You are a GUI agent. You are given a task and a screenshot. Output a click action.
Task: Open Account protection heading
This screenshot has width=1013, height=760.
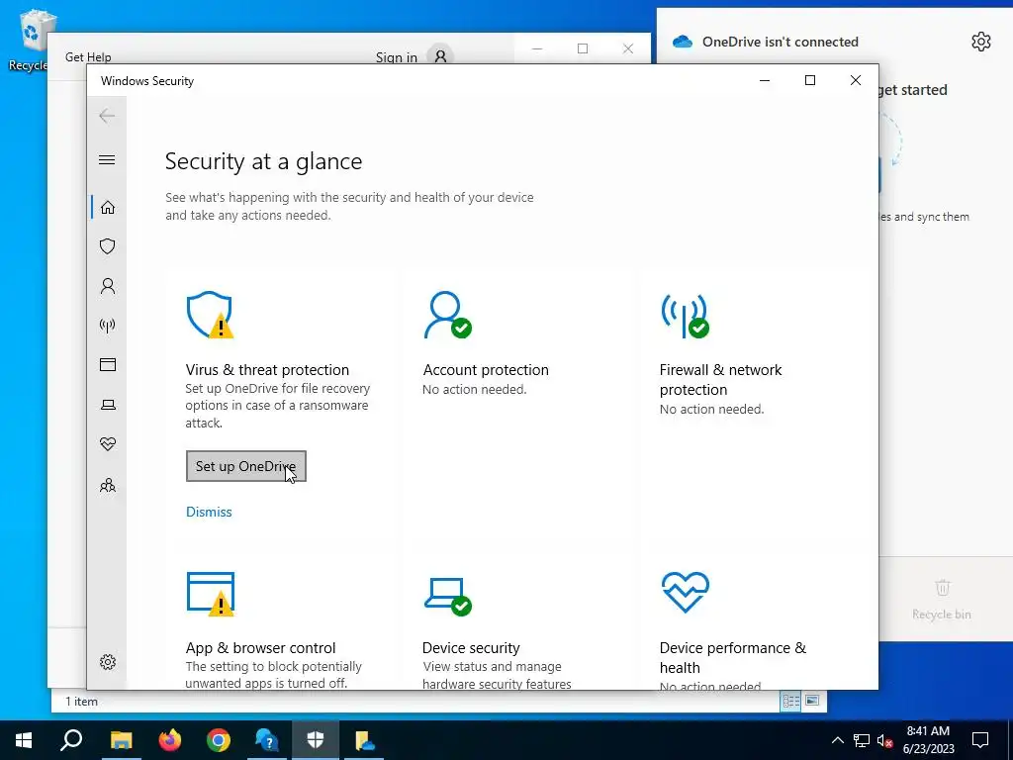(x=485, y=370)
